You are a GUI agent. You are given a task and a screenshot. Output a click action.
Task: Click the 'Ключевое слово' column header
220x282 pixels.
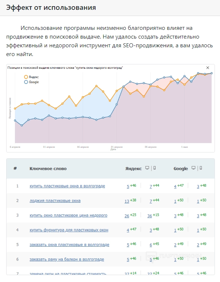pos(48,168)
